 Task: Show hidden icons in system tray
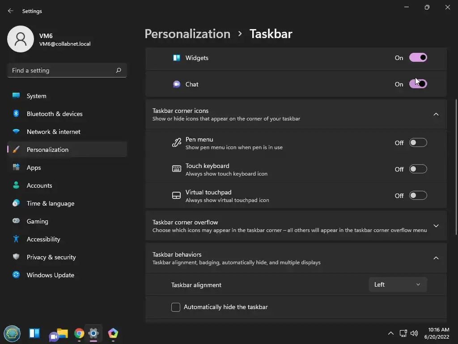(x=390, y=333)
